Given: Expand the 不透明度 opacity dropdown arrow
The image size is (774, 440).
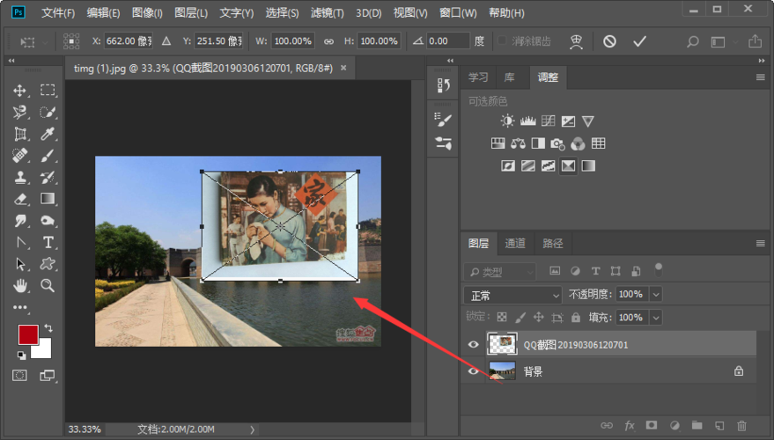Looking at the screenshot, I should pyautogui.click(x=655, y=294).
